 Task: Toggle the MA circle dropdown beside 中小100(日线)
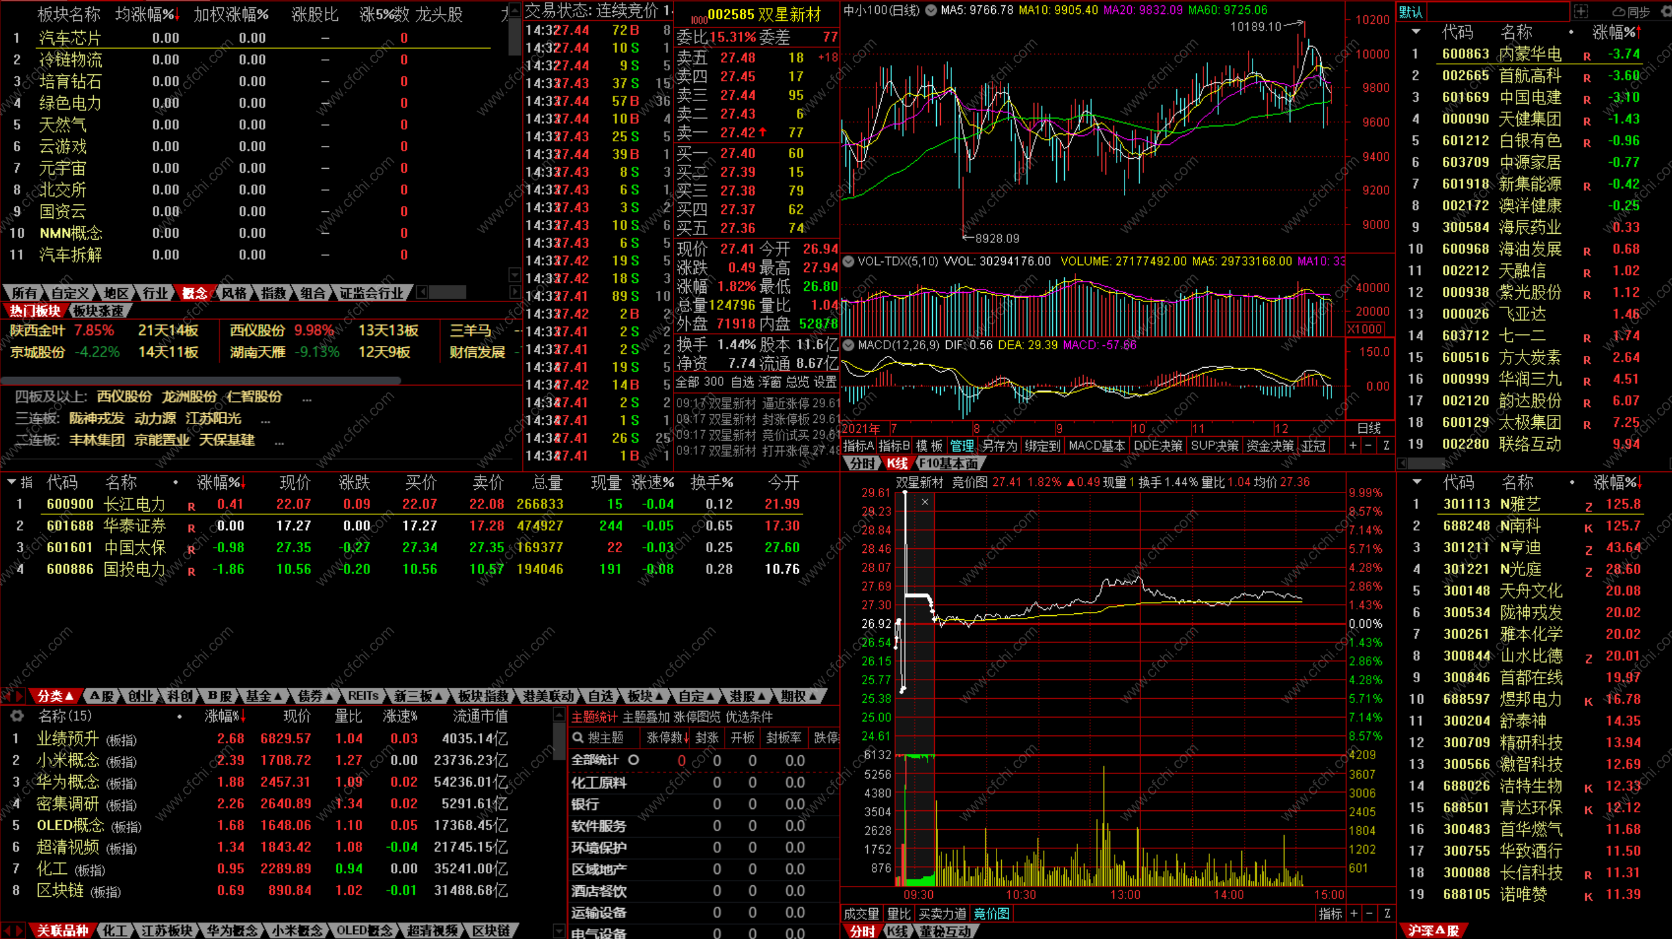(931, 11)
